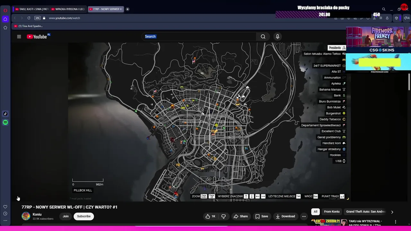Reload the page with refresh icon
411x231 pixels.
29,18
